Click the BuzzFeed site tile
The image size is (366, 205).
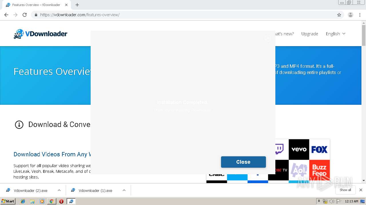pos(319,170)
